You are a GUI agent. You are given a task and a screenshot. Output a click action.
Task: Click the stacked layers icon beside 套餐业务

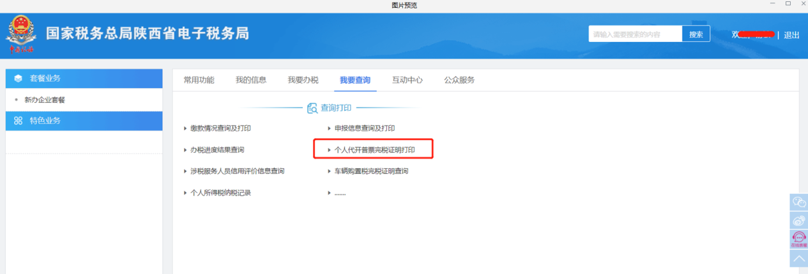pyautogui.click(x=18, y=78)
